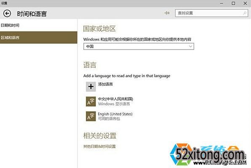
Task: Go back using the arrow button
Action: [7, 13]
